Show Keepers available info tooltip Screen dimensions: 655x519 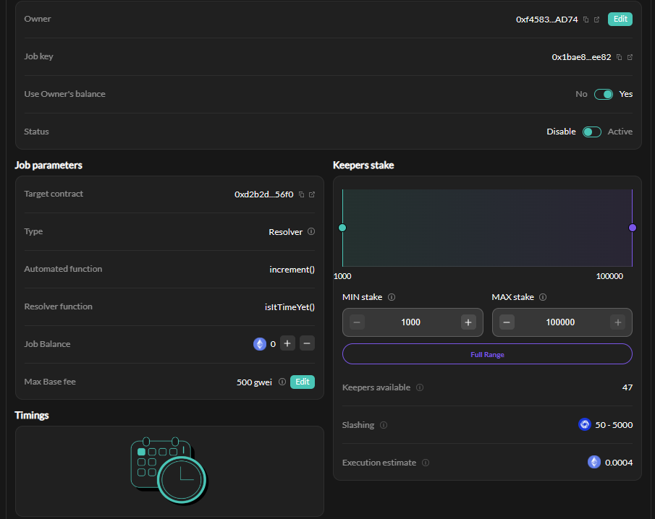click(420, 388)
